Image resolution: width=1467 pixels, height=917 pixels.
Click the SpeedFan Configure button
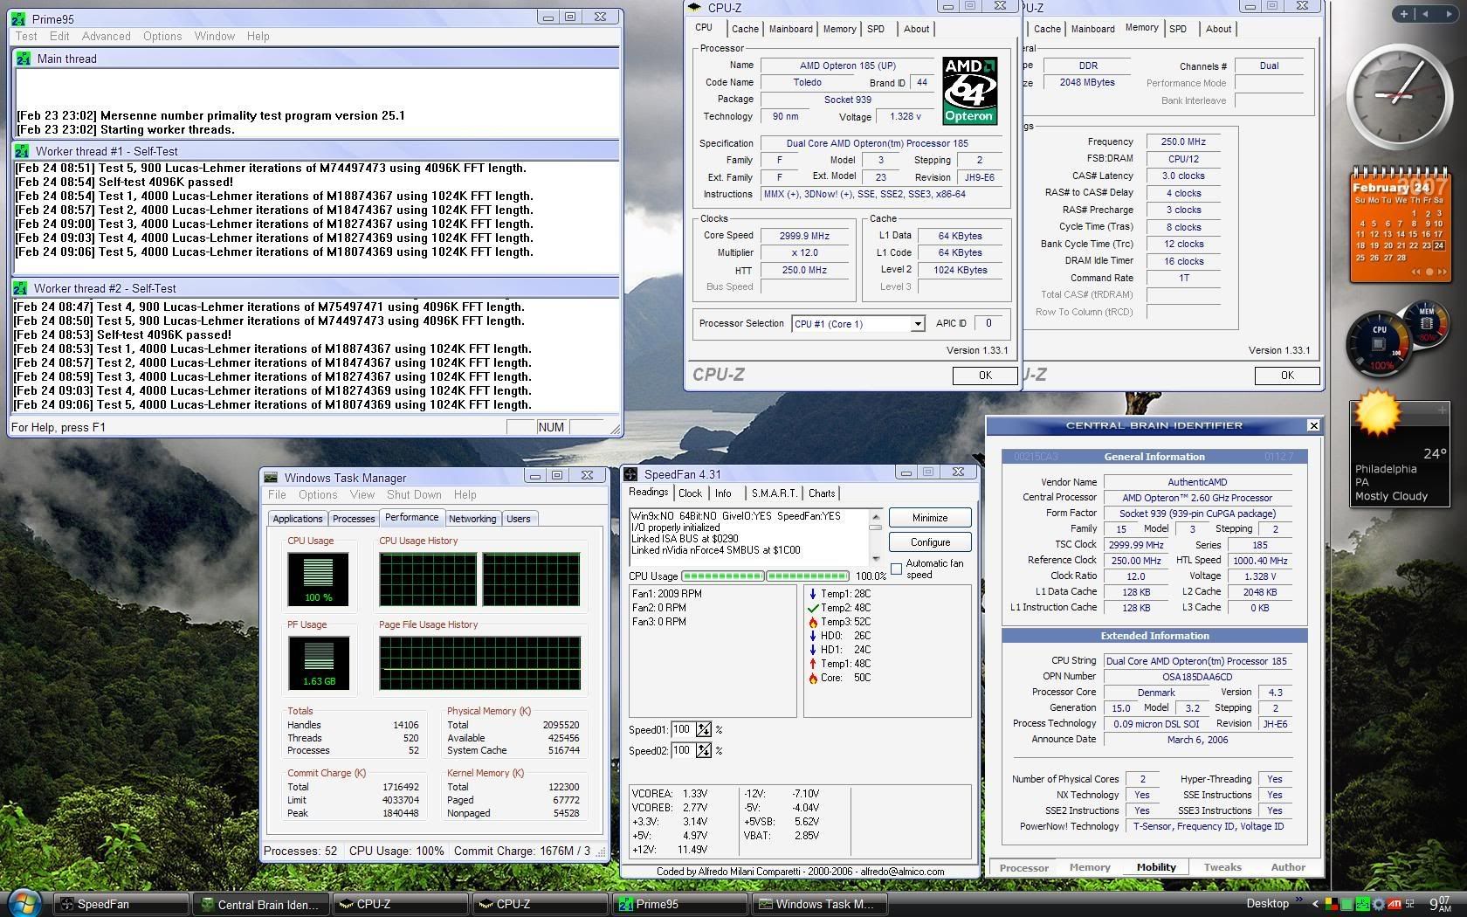click(930, 542)
